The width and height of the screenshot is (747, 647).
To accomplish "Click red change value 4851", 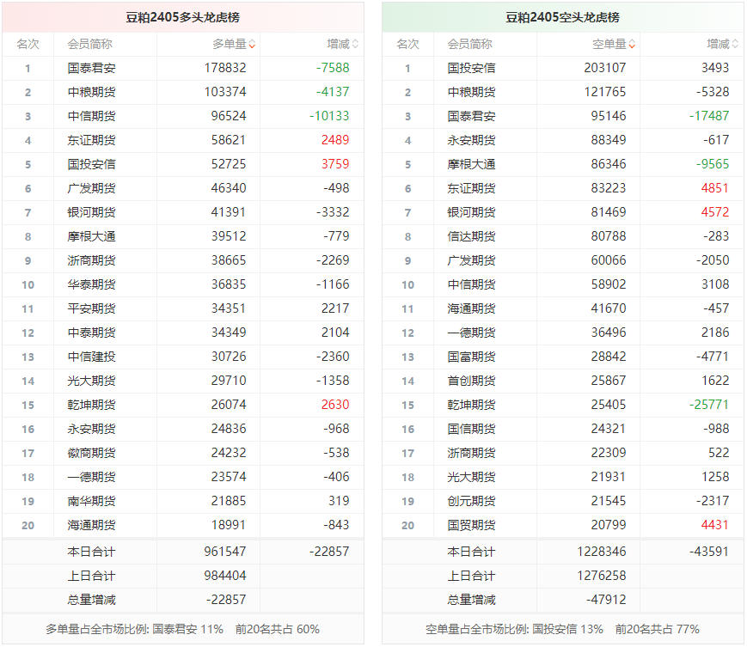I will point(715,188).
